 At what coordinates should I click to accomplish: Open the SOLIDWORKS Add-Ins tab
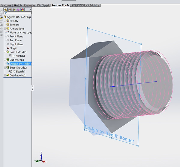[85, 5]
